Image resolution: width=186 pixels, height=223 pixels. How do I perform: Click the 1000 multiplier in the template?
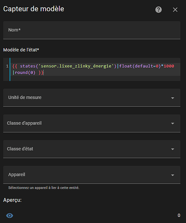click(169, 66)
